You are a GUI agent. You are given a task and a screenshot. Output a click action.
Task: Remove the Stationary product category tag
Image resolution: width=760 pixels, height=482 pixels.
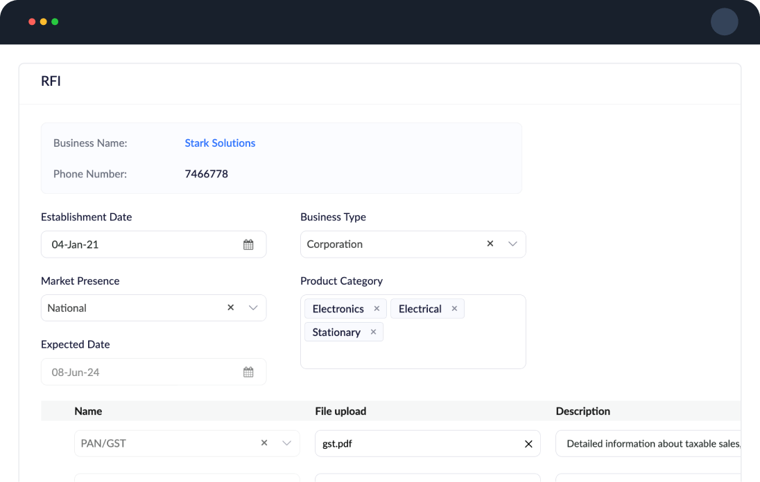click(373, 332)
